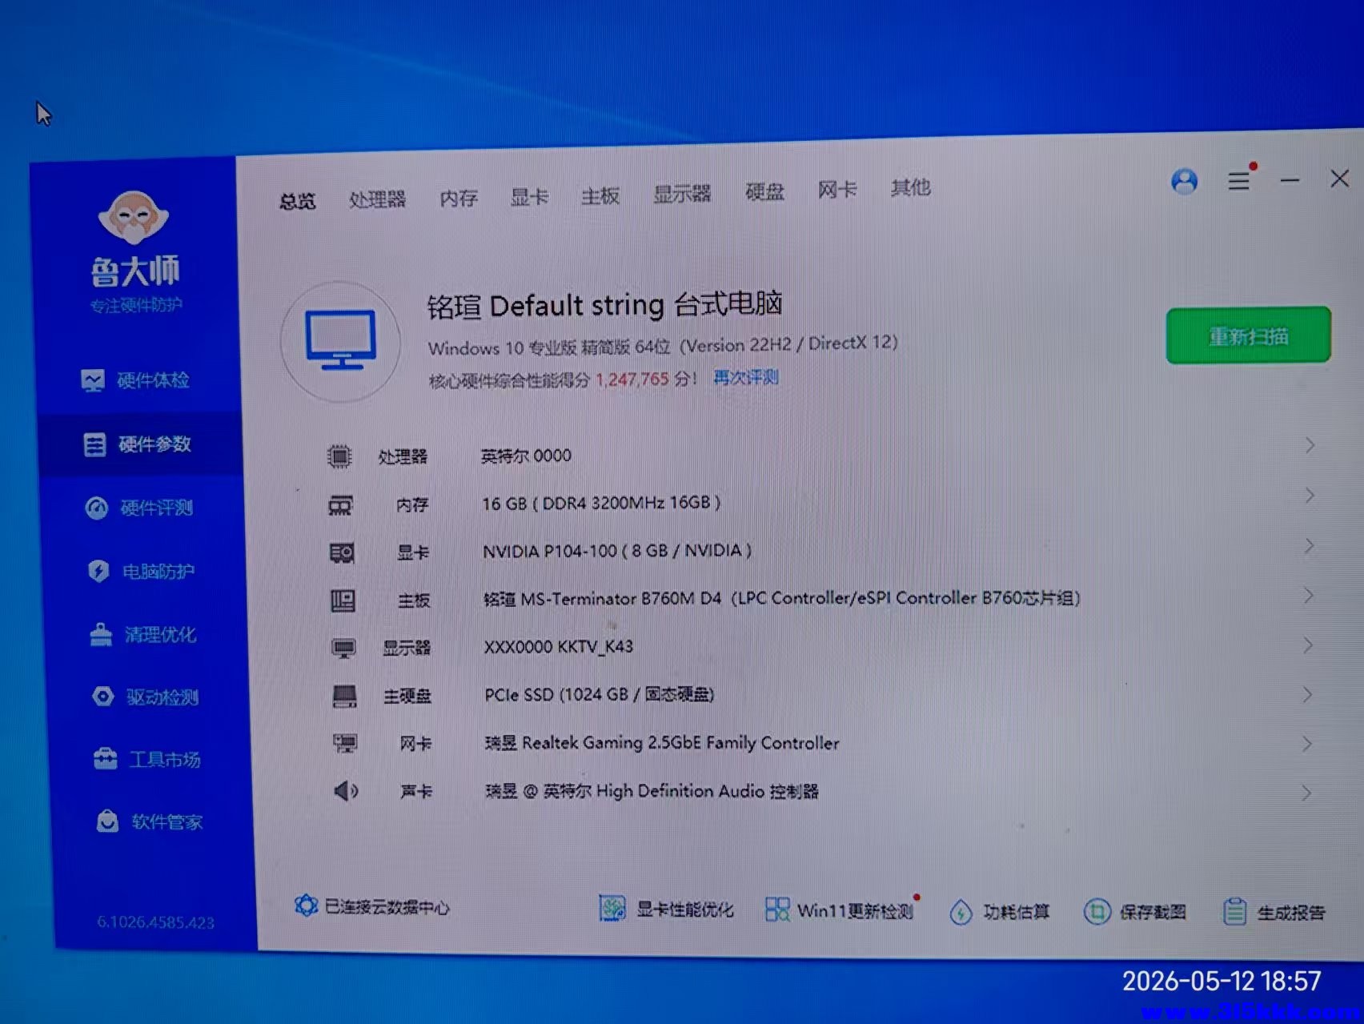Image resolution: width=1364 pixels, height=1024 pixels.
Task: Select 硬件参数 sidebar entry
Action: pyautogui.click(x=138, y=444)
